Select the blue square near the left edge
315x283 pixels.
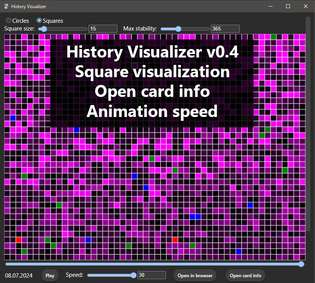coord(13,118)
